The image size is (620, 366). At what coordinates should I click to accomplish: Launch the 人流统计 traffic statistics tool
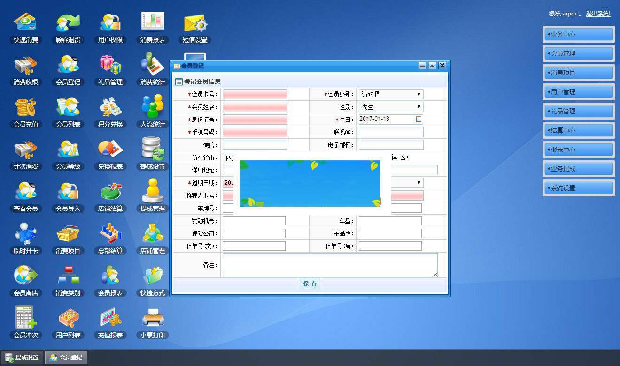(x=152, y=106)
